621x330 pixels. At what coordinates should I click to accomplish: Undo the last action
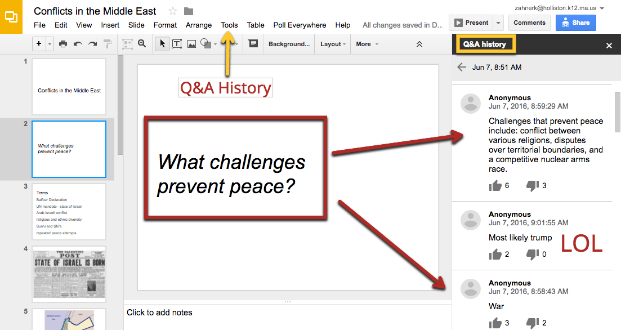click(x=78, y=43)
